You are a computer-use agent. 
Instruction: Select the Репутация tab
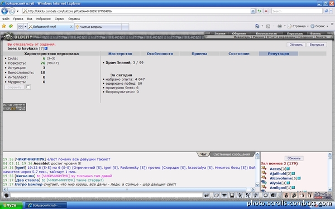tap(279, 54)
